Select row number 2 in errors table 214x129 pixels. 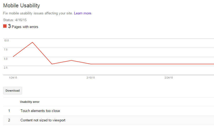[x=9, y=120]
